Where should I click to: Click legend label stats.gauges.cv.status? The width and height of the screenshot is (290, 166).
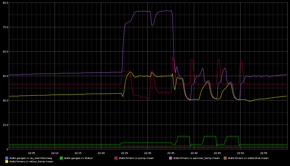point(78,158)
